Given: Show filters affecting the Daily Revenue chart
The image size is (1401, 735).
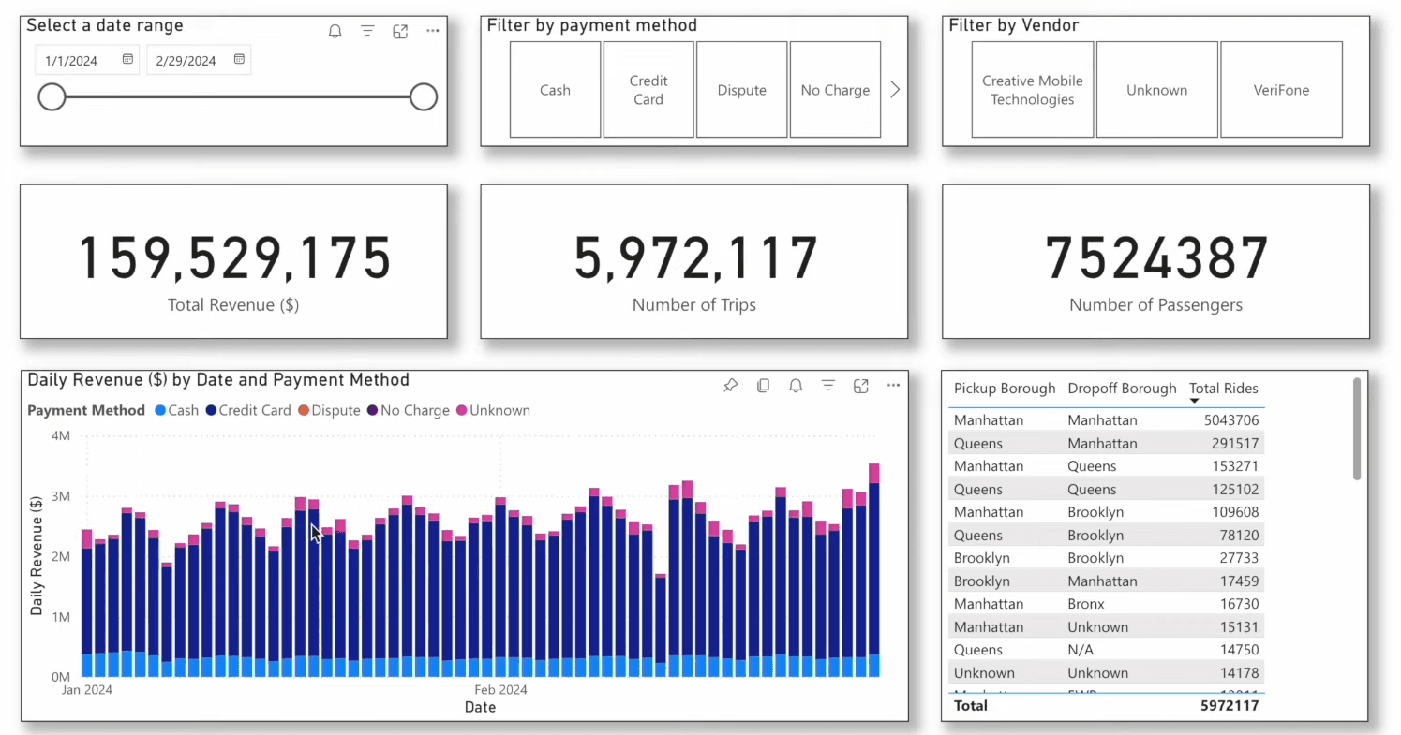Looking at the screenshot, I should tap(828, 385).
